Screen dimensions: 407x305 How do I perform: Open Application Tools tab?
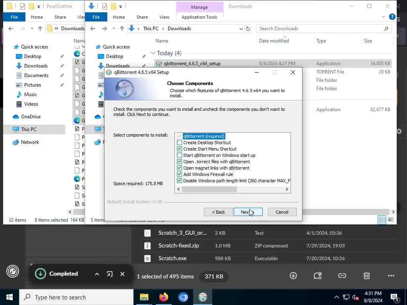199,17
